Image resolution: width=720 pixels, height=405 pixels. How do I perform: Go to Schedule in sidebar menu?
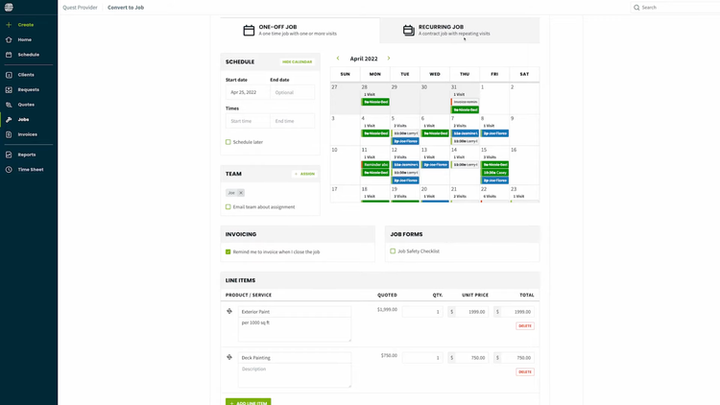point(29,55)
